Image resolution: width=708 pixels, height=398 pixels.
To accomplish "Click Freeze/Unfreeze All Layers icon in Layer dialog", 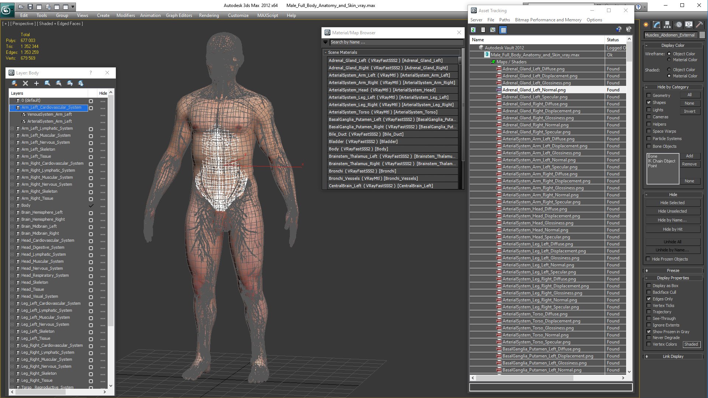I will [x=81, y=83].
